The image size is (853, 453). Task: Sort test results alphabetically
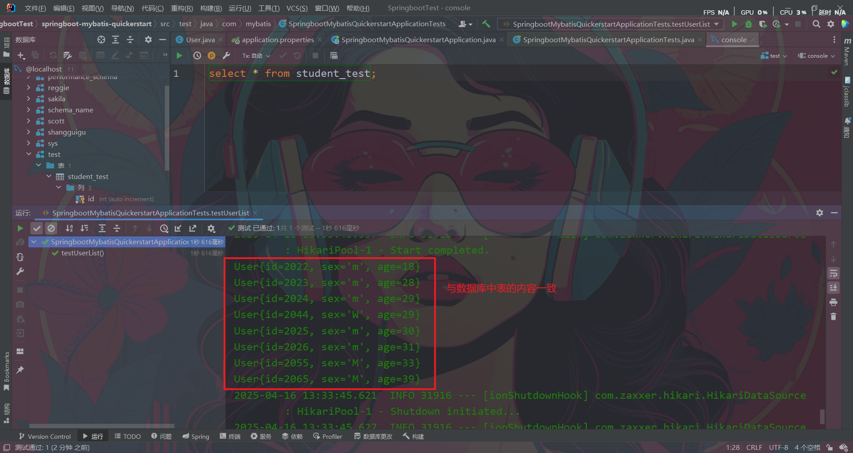[x=69, y=228]
